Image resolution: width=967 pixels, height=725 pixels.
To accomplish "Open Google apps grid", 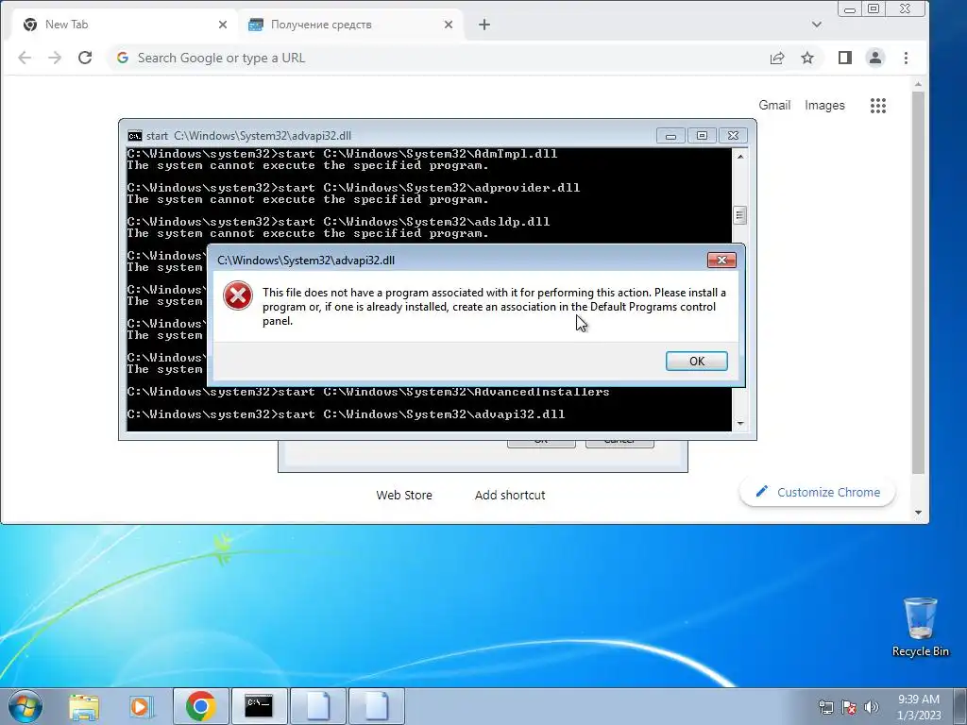I will [x=878, y=106].
